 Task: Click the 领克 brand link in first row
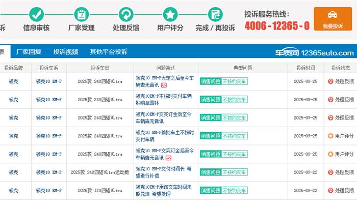pyautogui.click(x=13, y=81)
